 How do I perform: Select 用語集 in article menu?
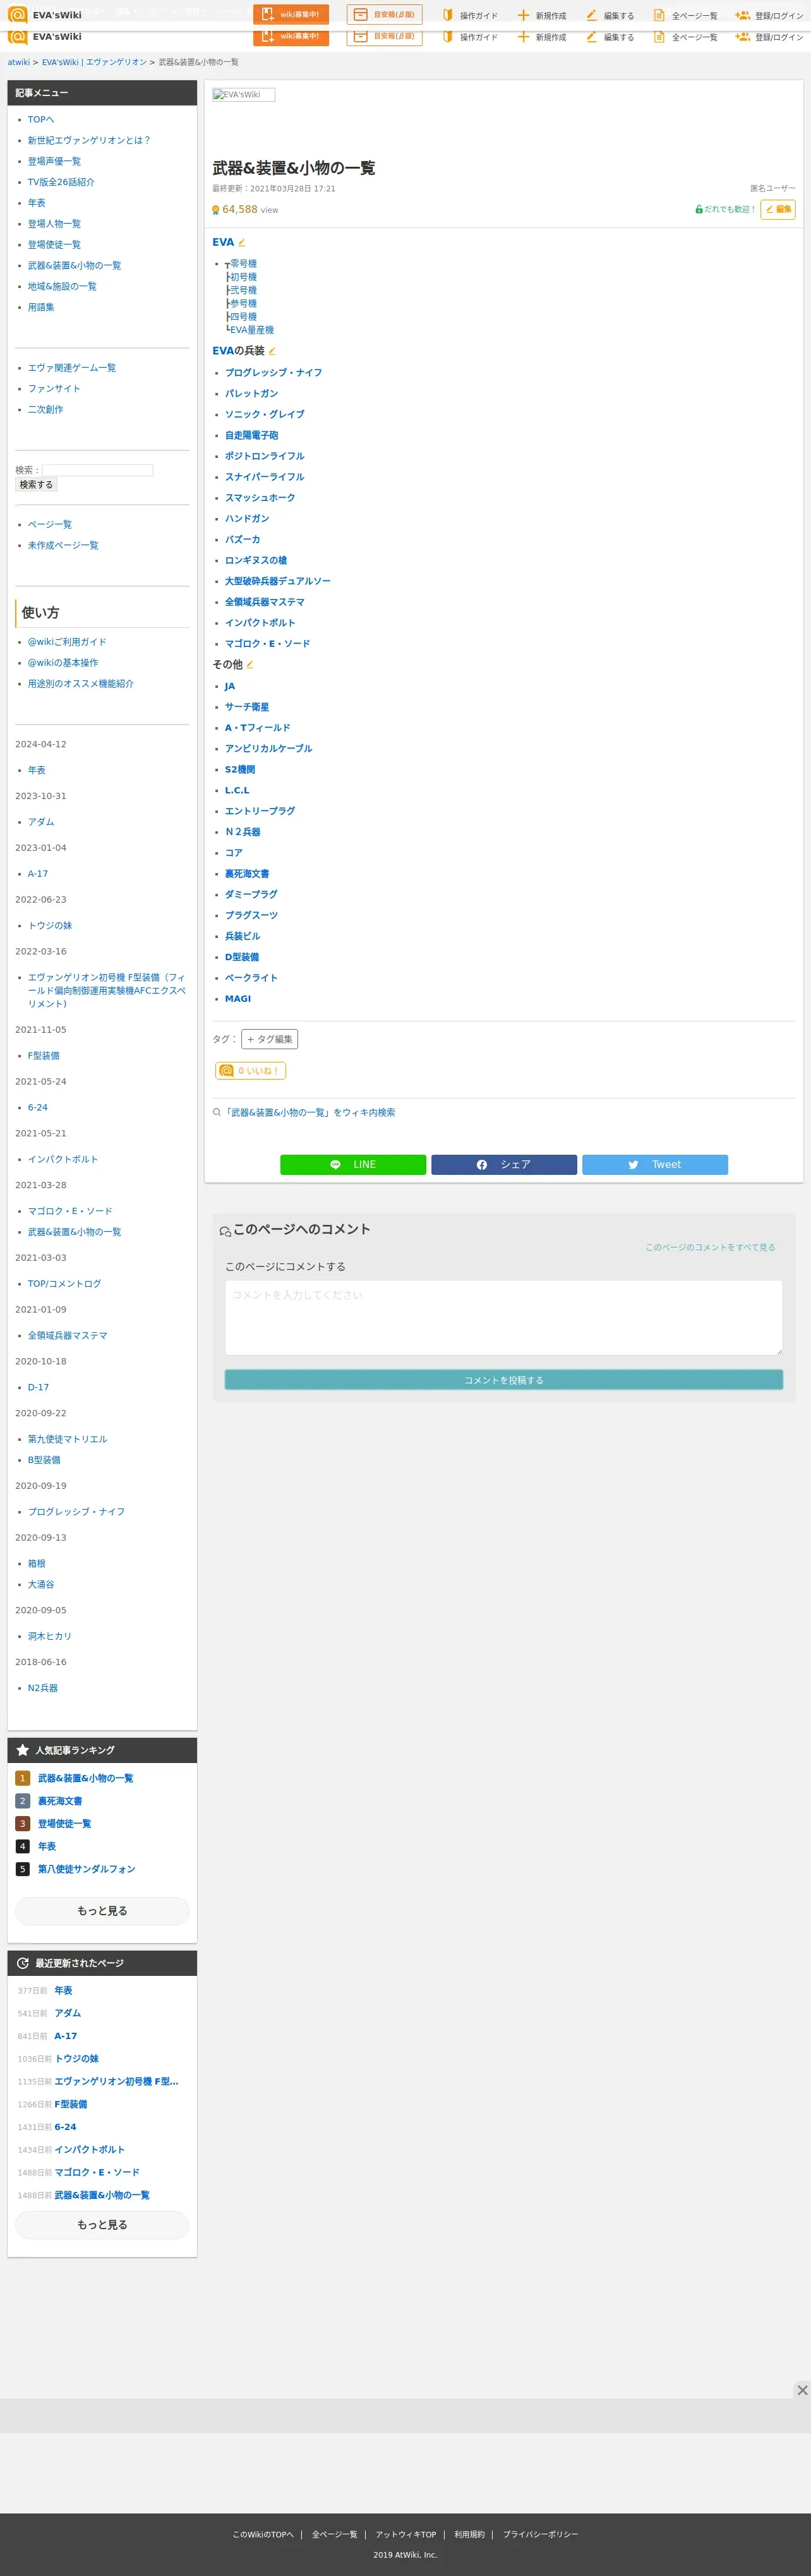41,308
